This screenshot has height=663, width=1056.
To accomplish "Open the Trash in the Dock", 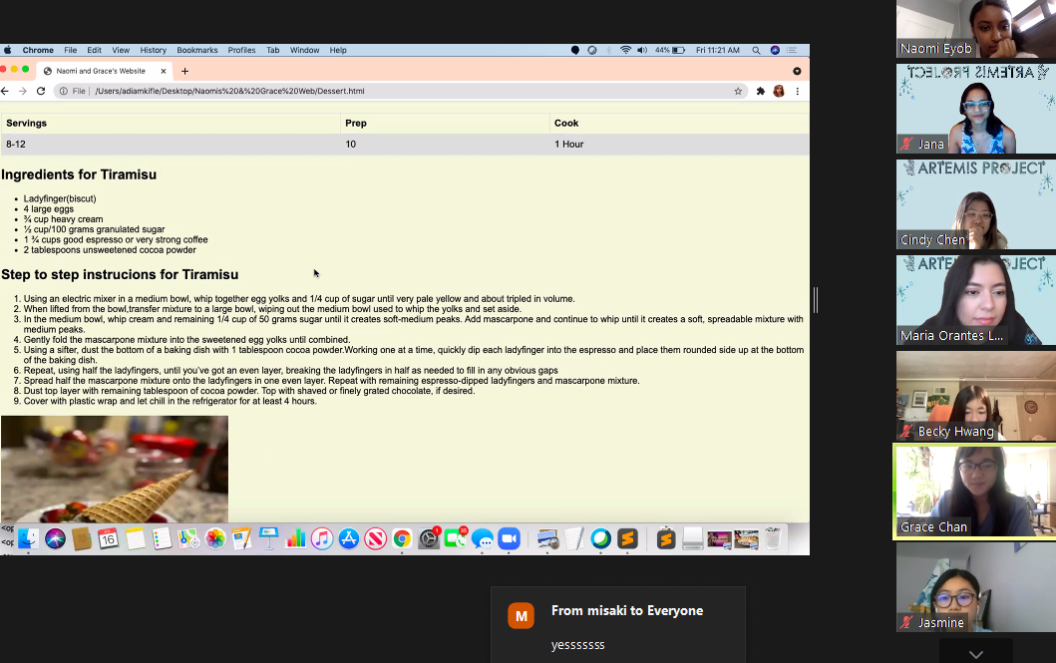I will pos(773,538).
